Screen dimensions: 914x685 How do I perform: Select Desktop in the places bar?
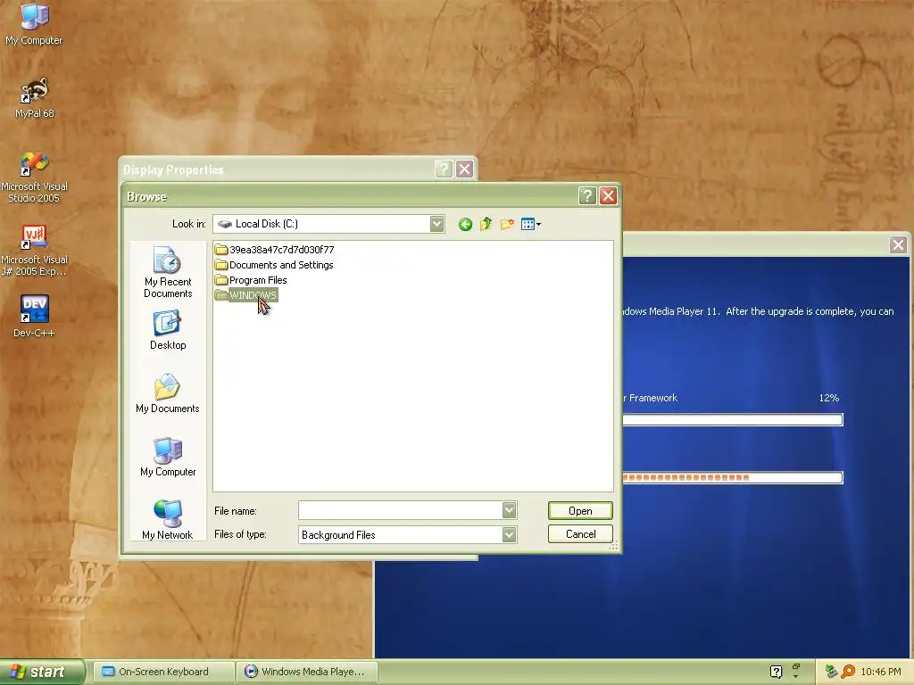click(168, 330)
